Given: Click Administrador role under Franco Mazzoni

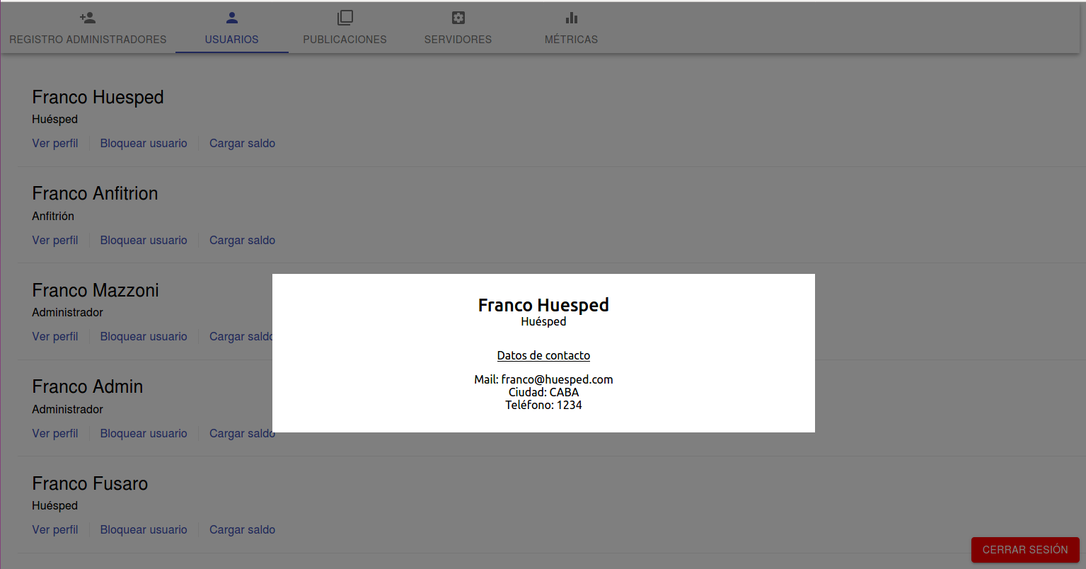Looking at the screenshot, I should coord(67,312).
